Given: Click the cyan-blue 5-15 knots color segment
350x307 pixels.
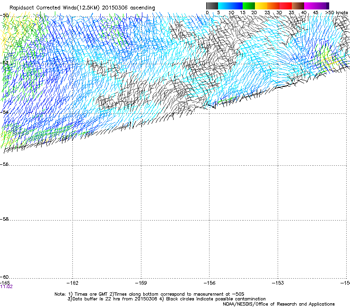Looking at the screenshot, I should tap(230, 6).
